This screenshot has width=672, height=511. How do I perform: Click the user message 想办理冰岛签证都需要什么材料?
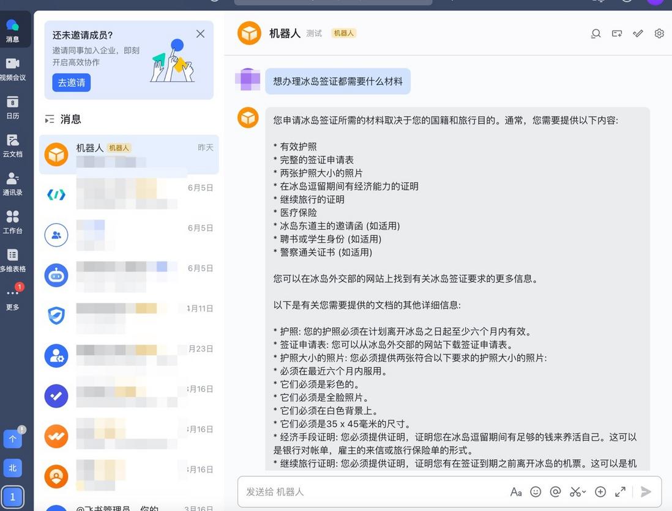[338, 81]
